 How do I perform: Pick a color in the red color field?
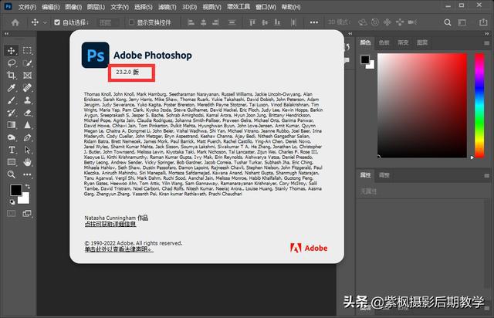[422, 105]
